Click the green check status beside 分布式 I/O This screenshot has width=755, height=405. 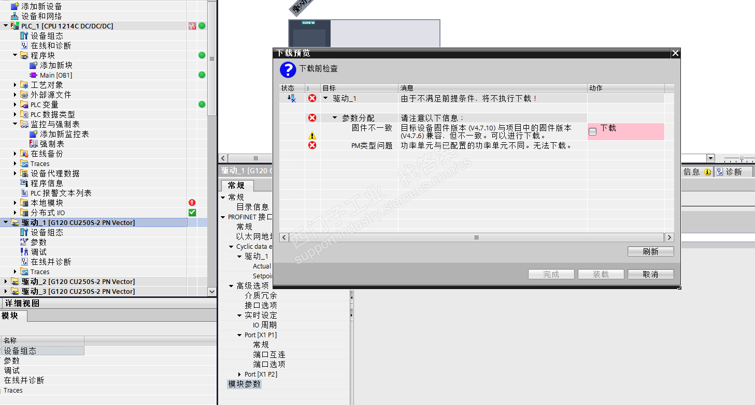tap(192, 213)
